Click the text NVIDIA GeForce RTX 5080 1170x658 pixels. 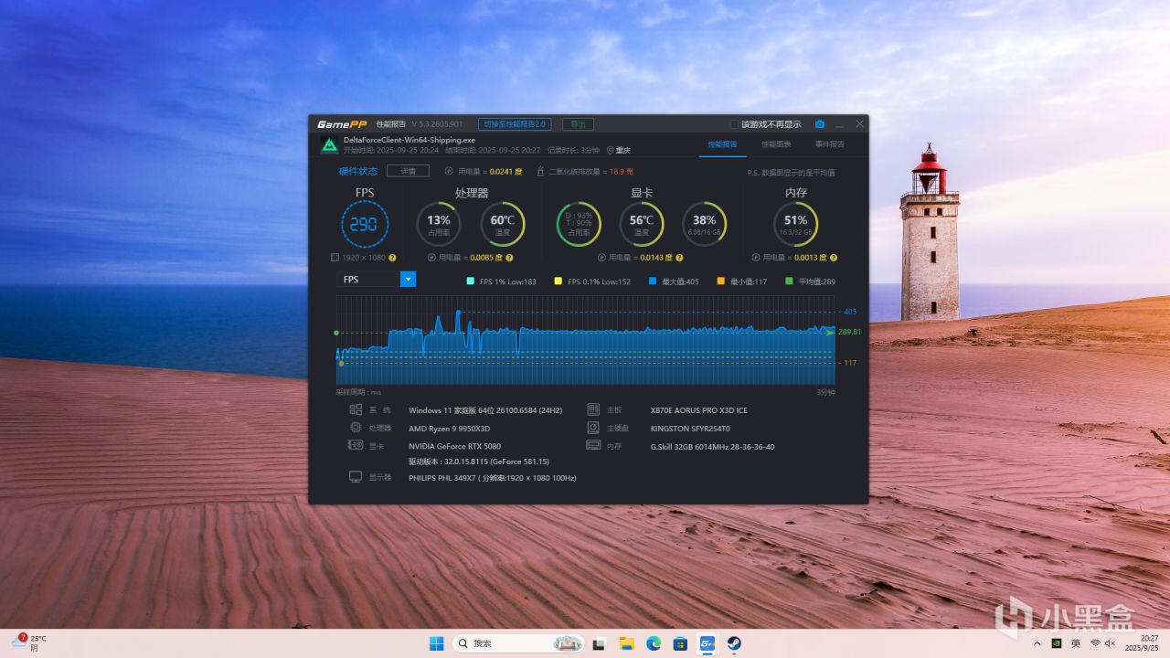point(454,446)
